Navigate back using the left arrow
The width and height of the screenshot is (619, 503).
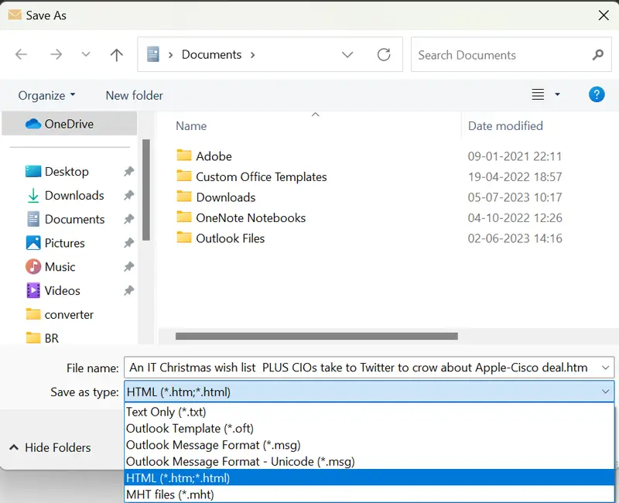click(21, 54)
